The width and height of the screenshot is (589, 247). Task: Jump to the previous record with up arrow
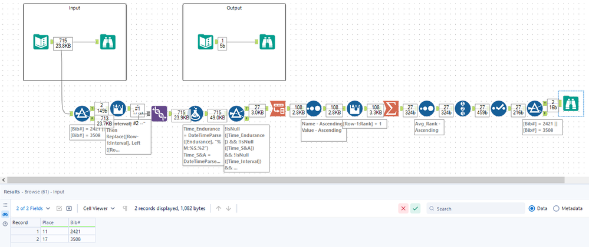(x=219, y=208)
